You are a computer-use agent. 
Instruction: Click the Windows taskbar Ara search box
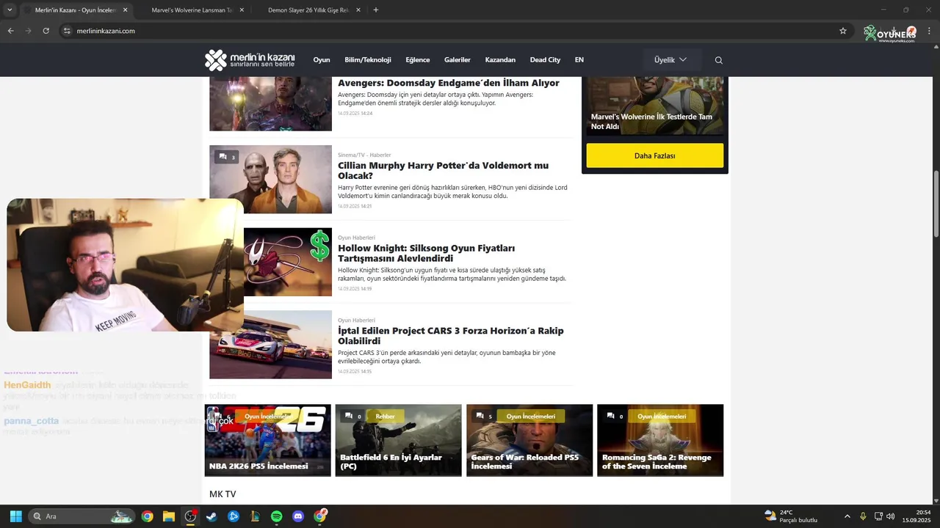point(82,516)
